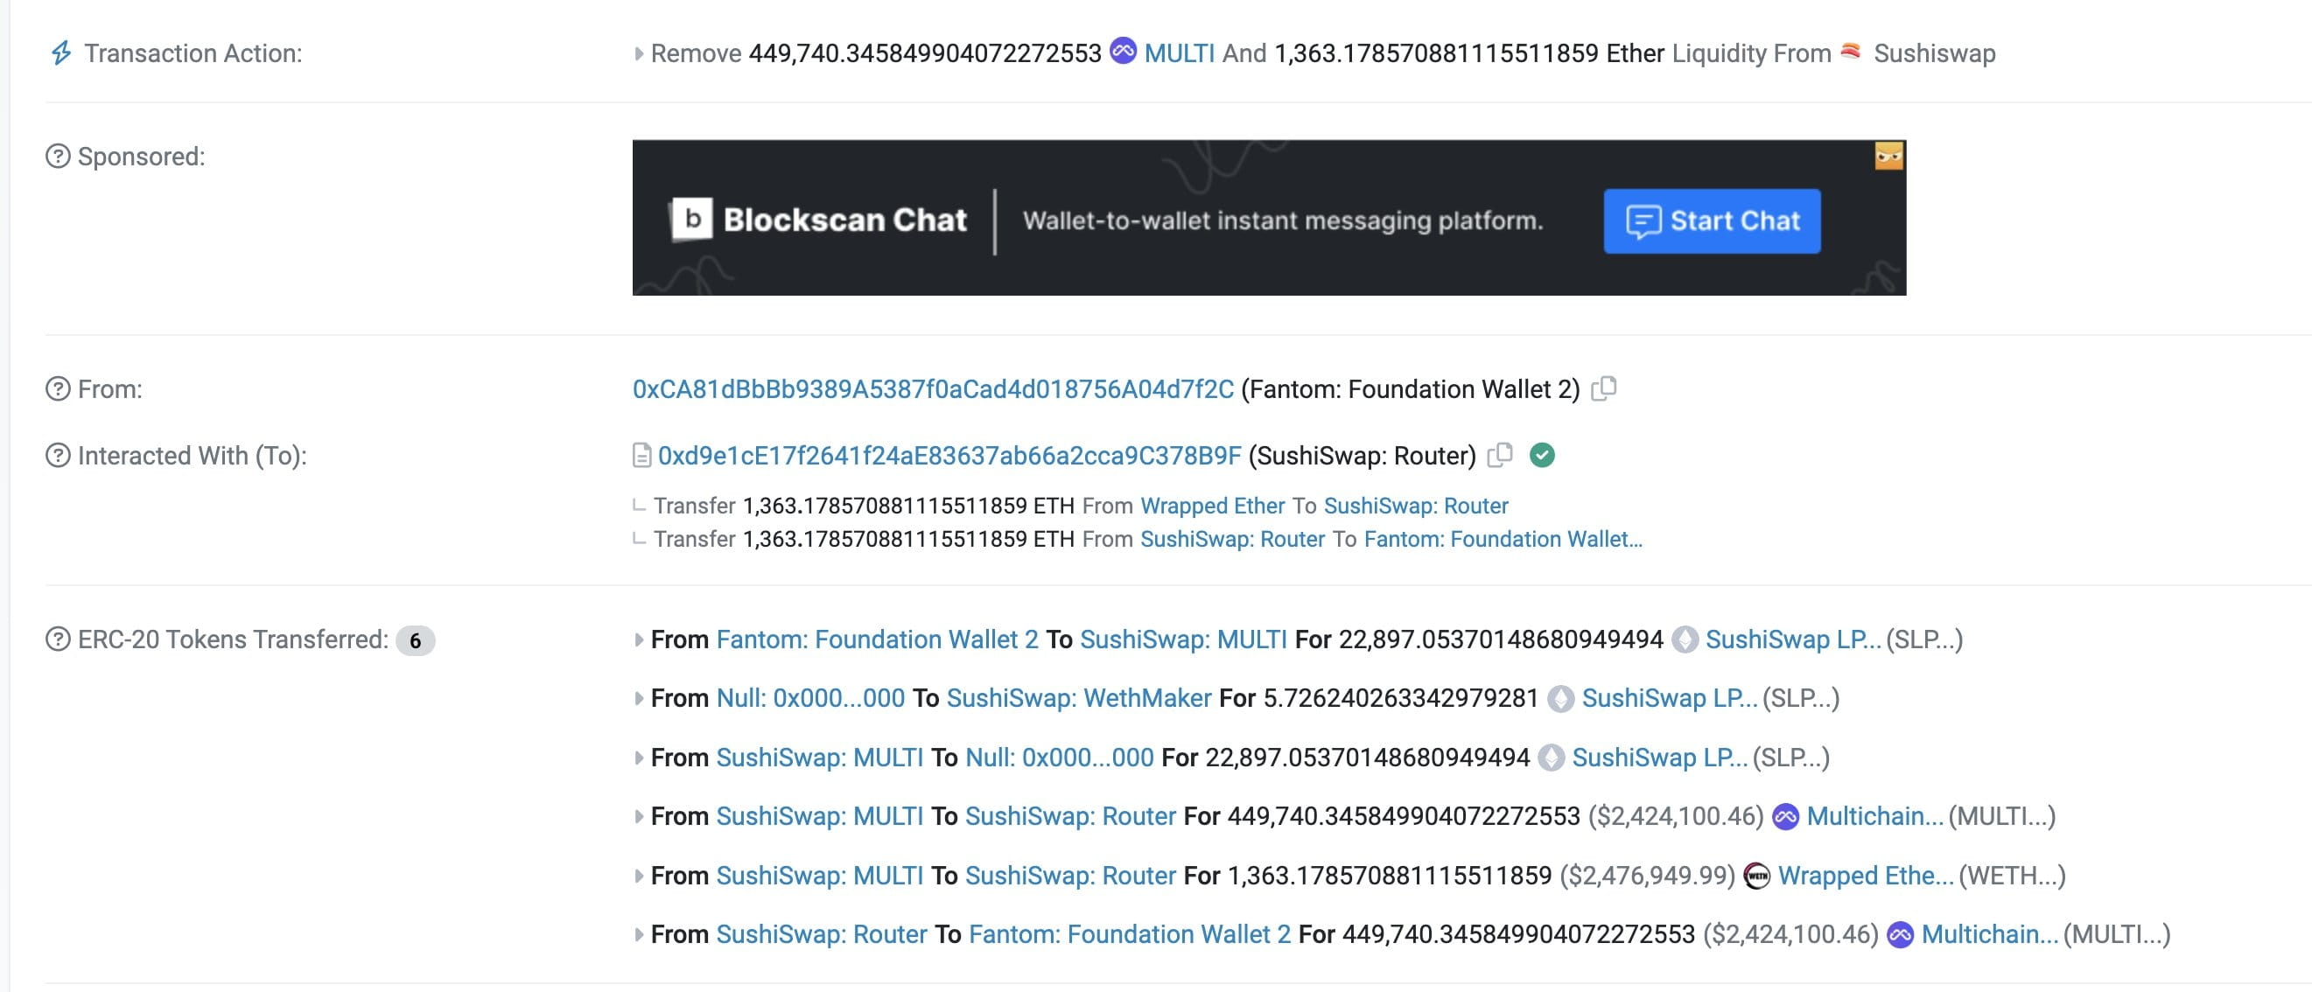This screenshot has height=992, width=2312.
Task: Open the SushiSwap Router contract address link
Action: tap(949, 456)
